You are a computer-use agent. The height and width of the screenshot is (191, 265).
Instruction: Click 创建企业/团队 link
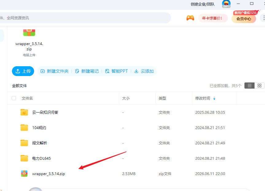click(x=203, y=4)
